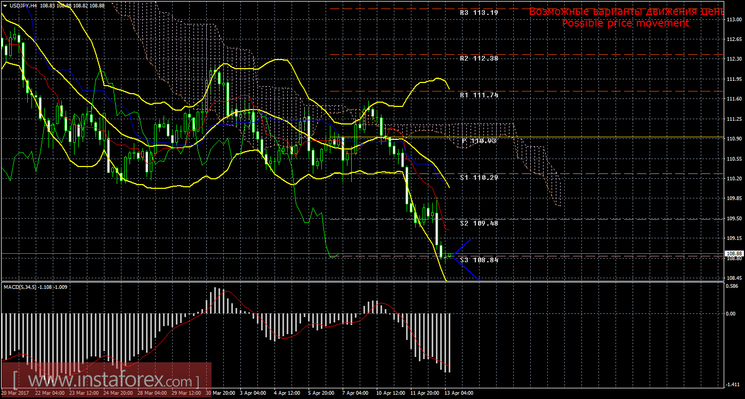
Task: Click the 113.00 price scale label
Action: coord(733,20)
